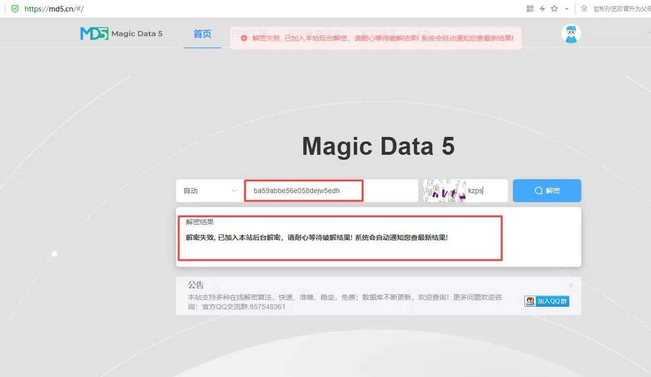Toggle the bookmark star in the browser toolbar
The height and width of the screenshot is (377, 651).
(554, 8)
